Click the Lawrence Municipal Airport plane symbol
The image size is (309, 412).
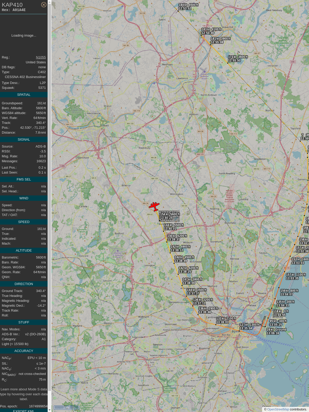204,72
